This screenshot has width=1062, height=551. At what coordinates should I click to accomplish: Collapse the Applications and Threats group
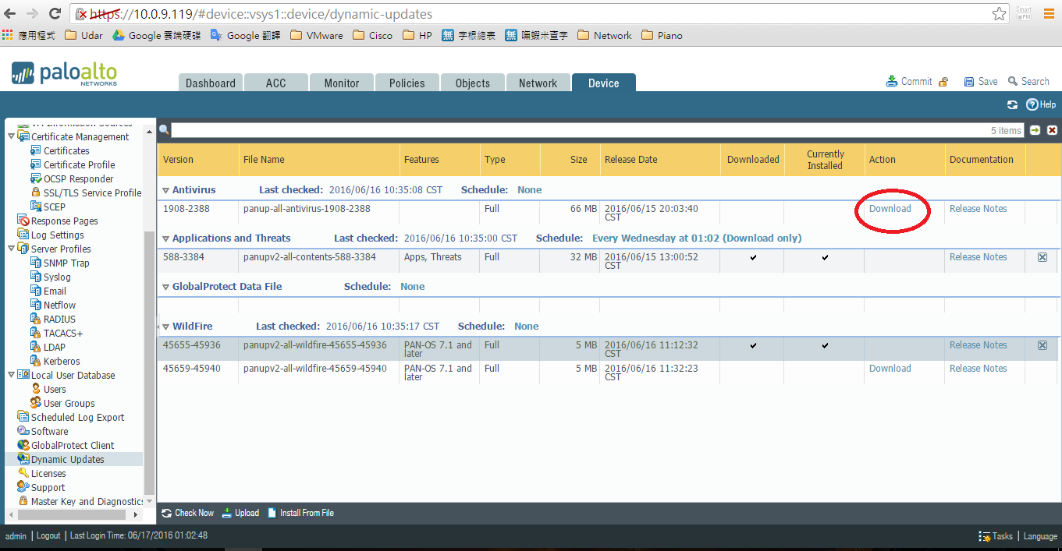point(165,238)
